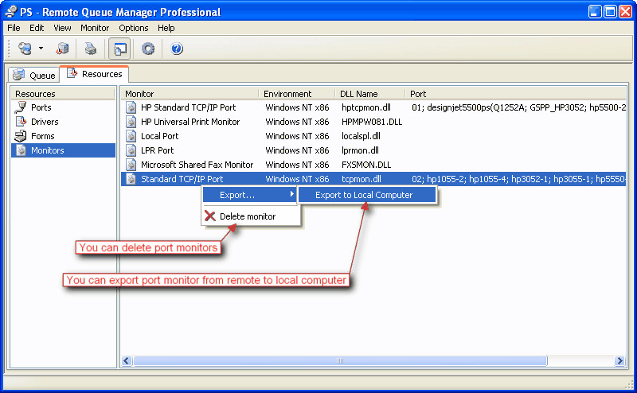The image size is (637, 393).
Task: Sort by the DLL Name column header
Action: click(x=358, y=94)
